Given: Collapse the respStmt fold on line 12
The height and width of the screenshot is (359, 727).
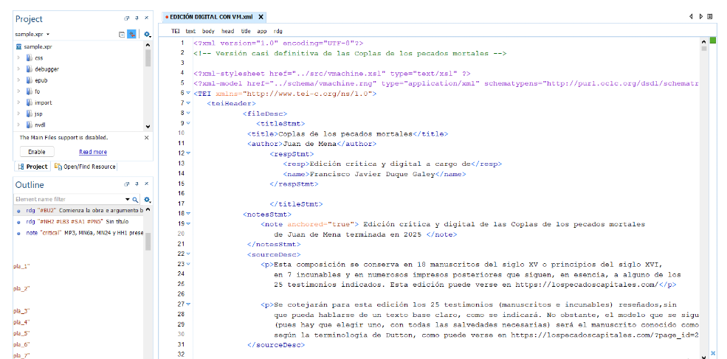Looking at the screenshot, I should 188,153.
